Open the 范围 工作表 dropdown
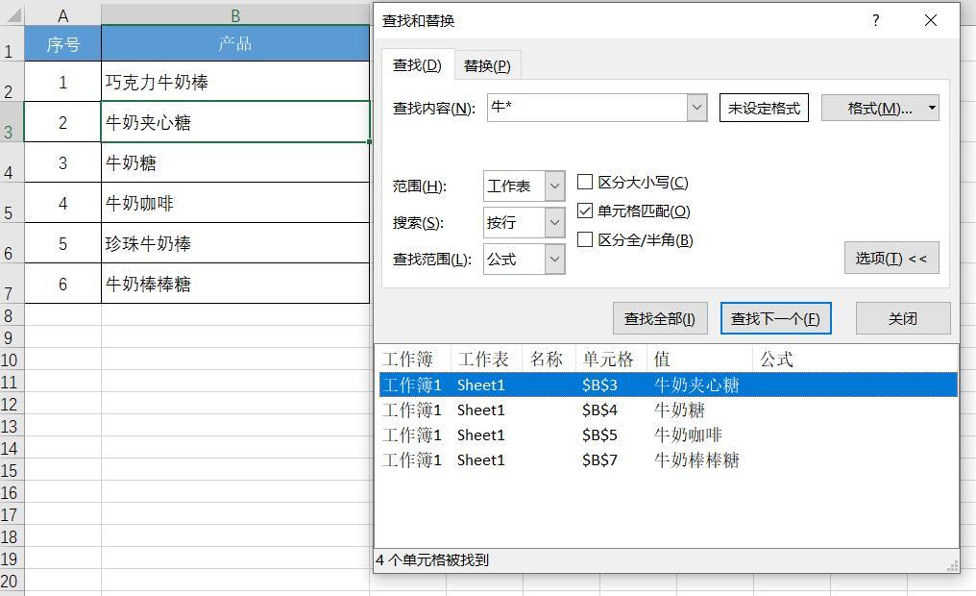 [554, 186]
